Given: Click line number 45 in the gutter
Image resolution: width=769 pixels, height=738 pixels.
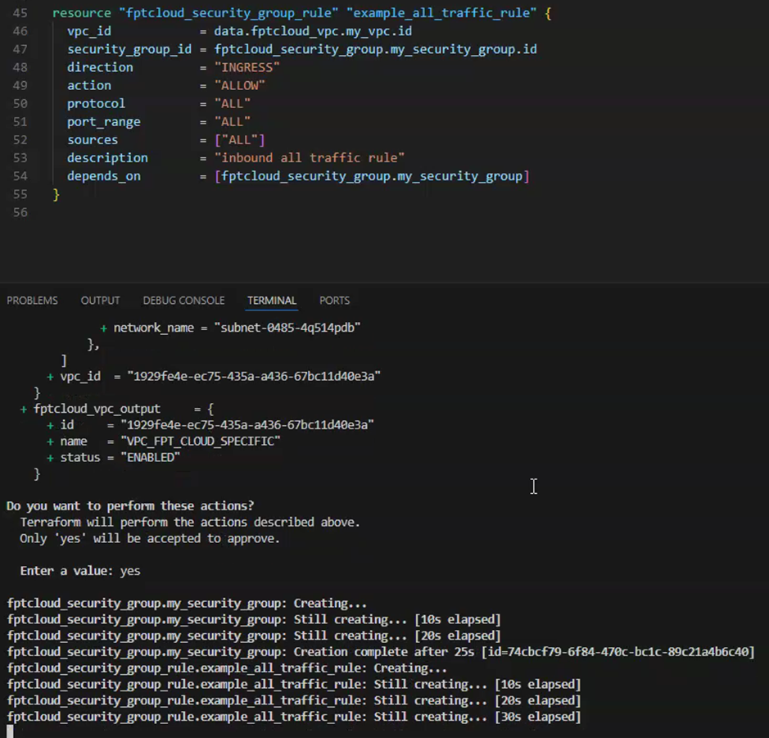Looking at the screenshot, I should 20,14.
